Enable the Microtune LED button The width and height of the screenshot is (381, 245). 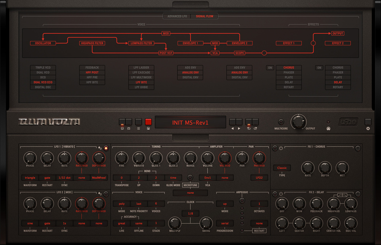[x=190, y=177]
